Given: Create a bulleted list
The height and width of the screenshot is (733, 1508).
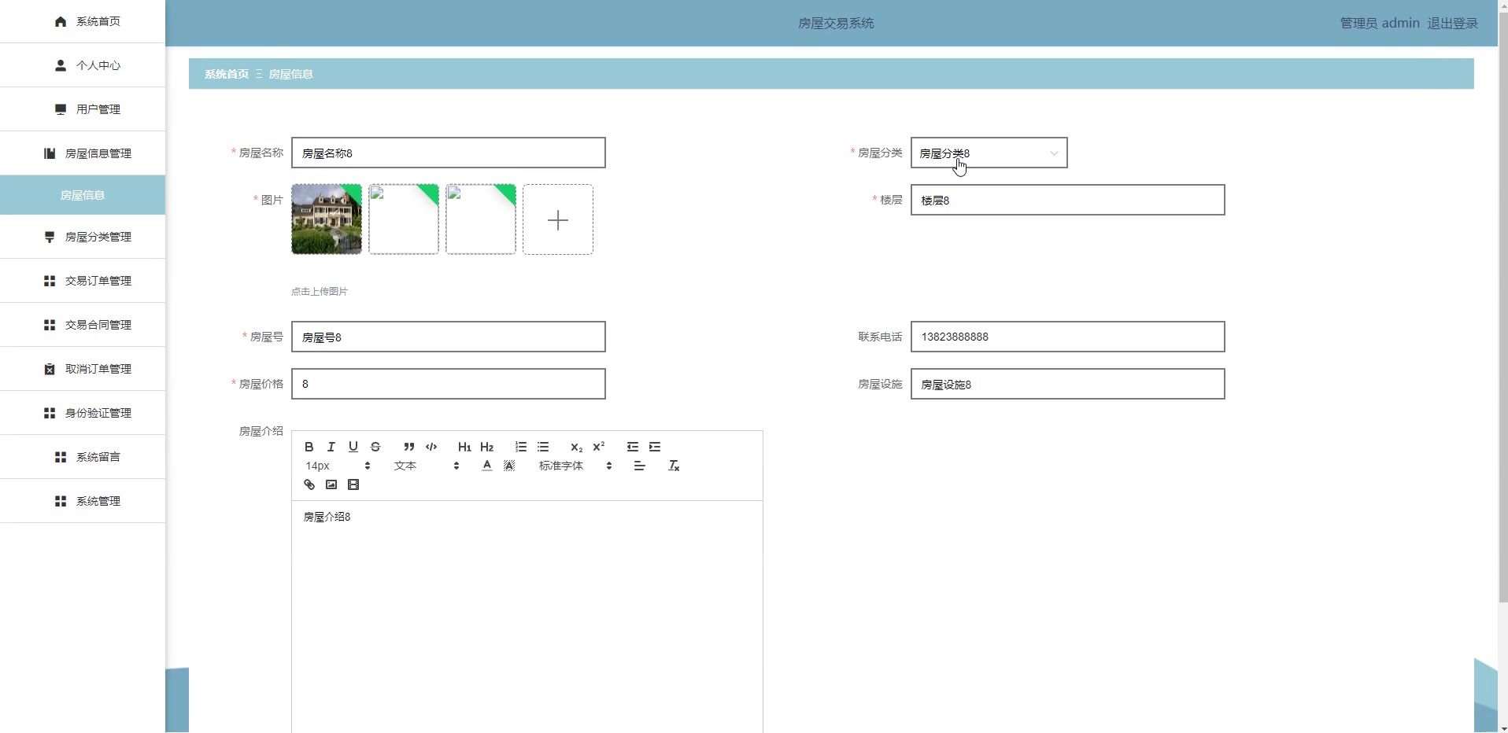Looking at the screenshot, I should pos(543,447).
